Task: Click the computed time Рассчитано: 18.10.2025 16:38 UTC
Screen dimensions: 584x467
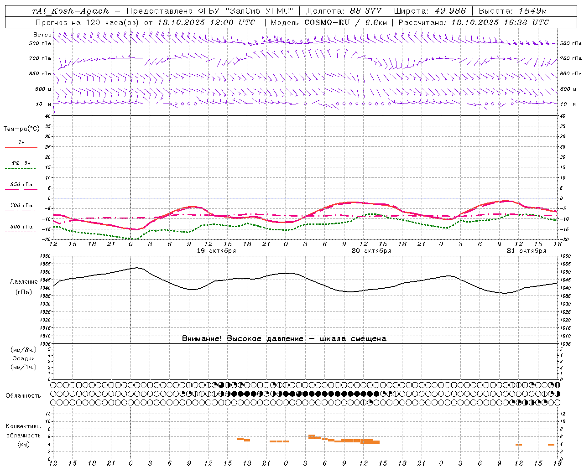Action: point(474,22)
